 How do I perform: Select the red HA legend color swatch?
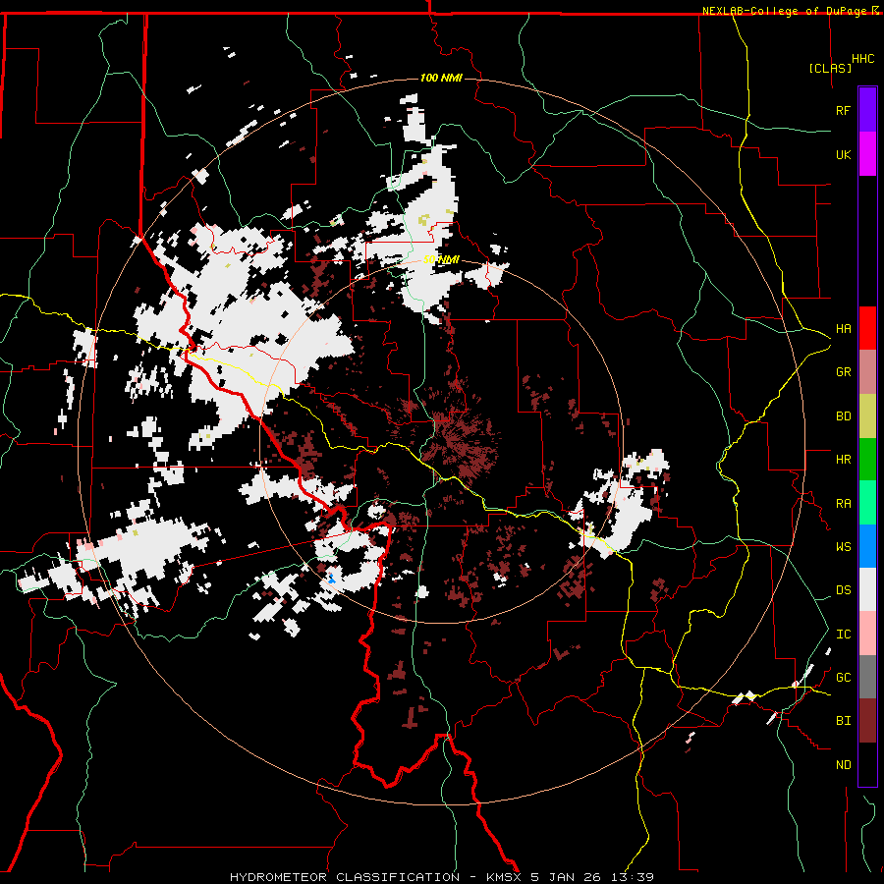click(x=867, y=328)
